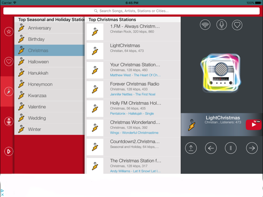This screenshot has height=197, width=263.
Task: Open Matthew West - The Heart Of Ch... link
Action: click(135, 75)
